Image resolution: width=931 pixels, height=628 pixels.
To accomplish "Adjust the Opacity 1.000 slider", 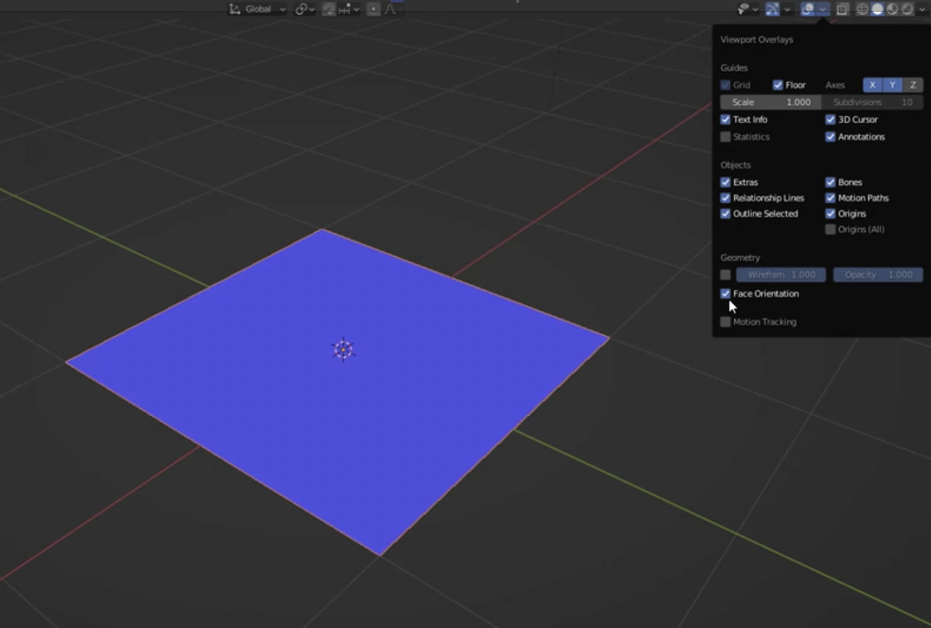I will pyautogui.click(x=878, y=275).
